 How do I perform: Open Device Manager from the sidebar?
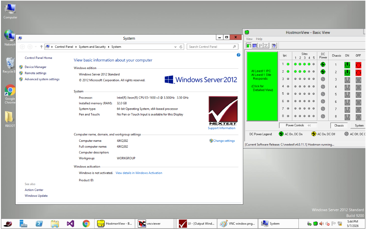coord(35,67)
